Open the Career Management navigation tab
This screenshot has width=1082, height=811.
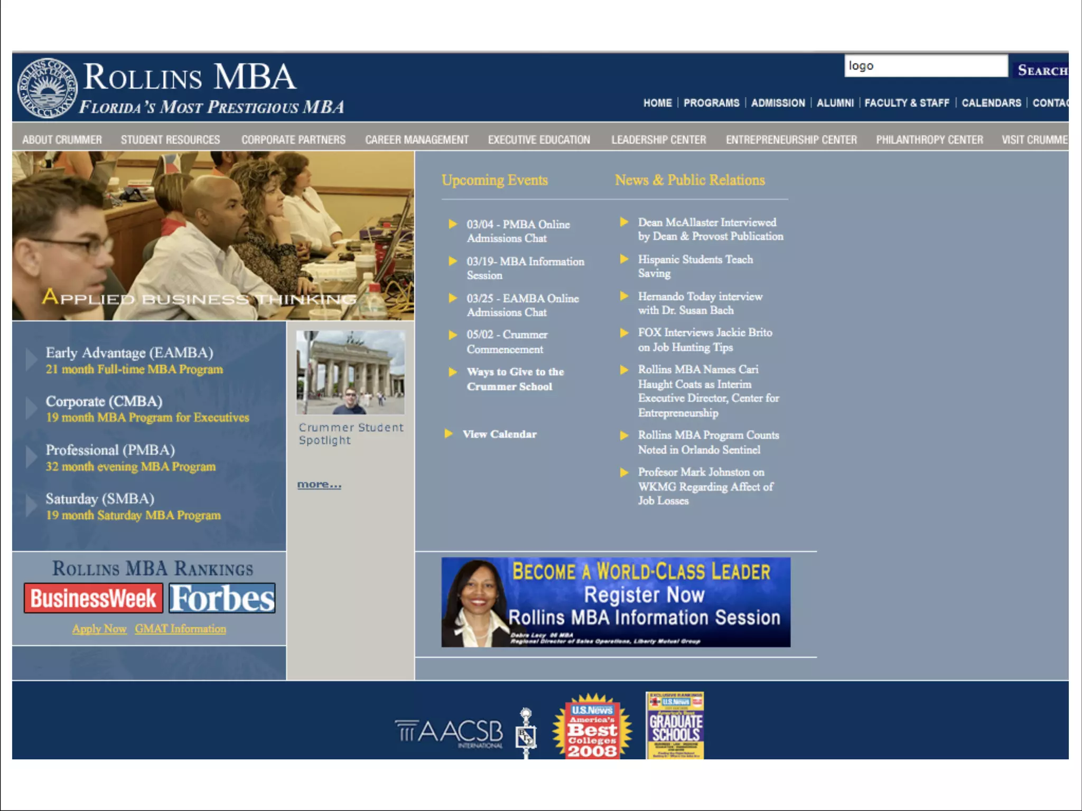pos(416,140)
